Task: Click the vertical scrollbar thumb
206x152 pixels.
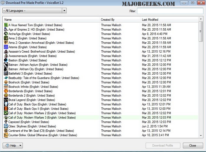Action: [x=201, y=31]
